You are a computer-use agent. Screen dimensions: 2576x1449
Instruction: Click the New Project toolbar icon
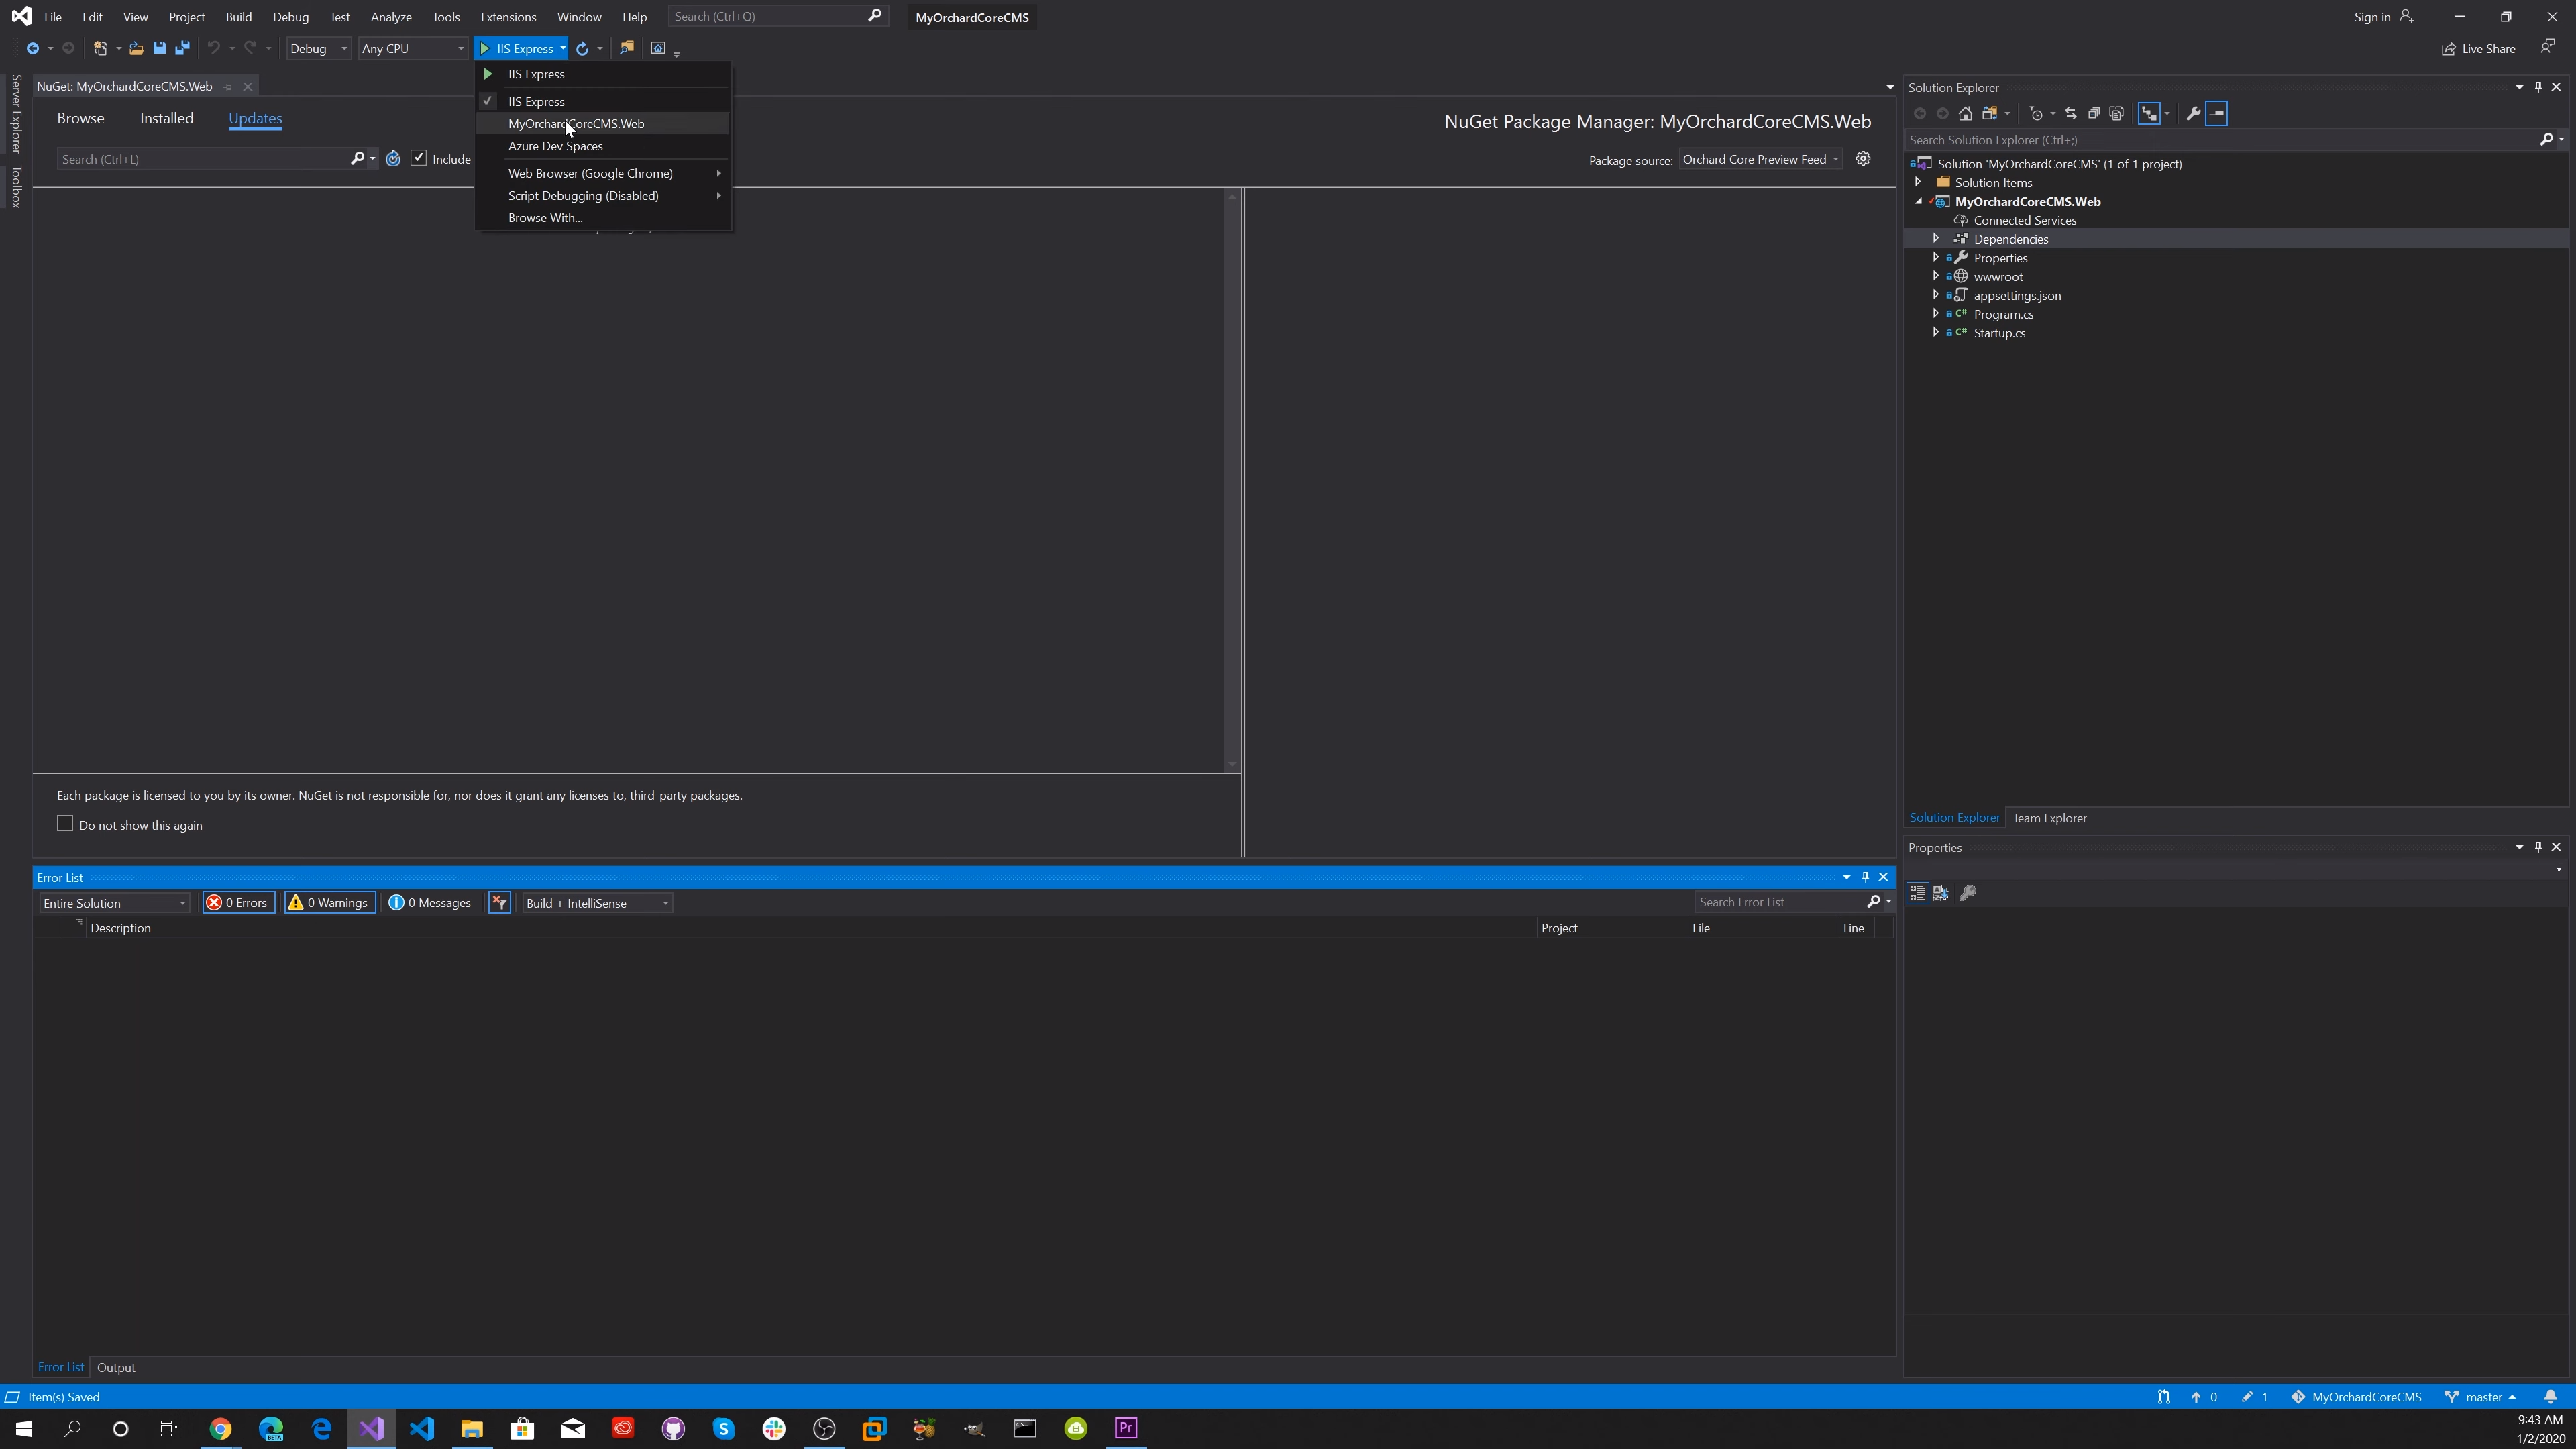coord(100,48)
